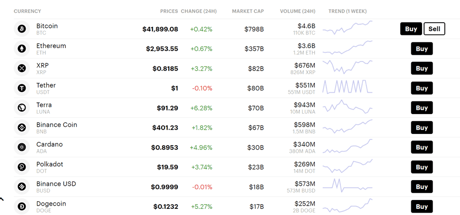
Task: Click the Bitcoin weekly trend sparkline
Action: (347, 27)
